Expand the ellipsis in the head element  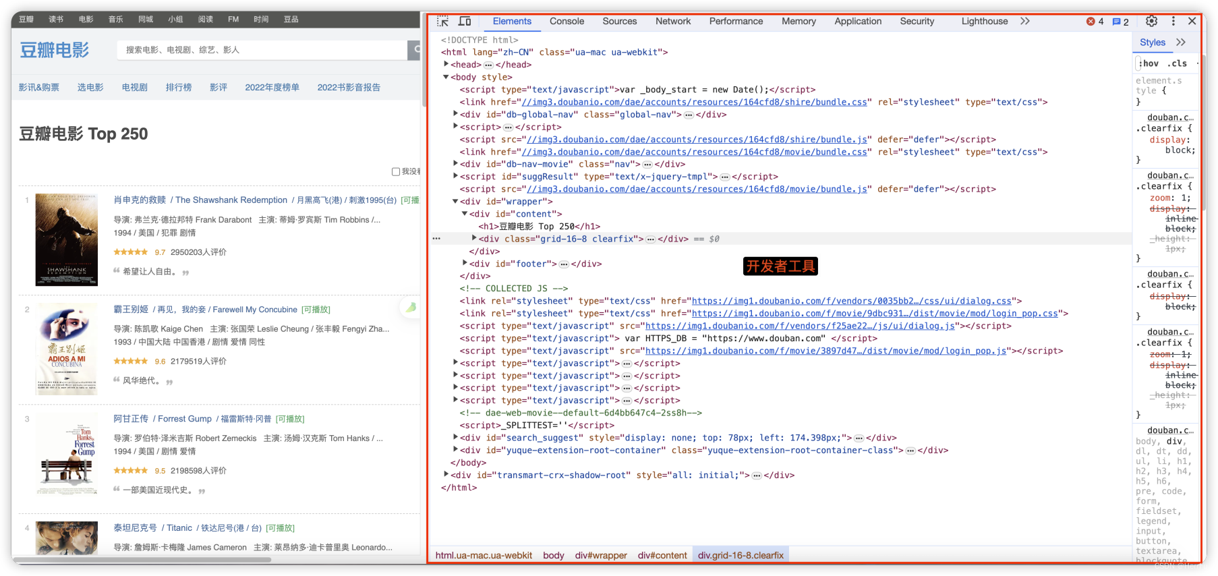[x=488, y=65]
